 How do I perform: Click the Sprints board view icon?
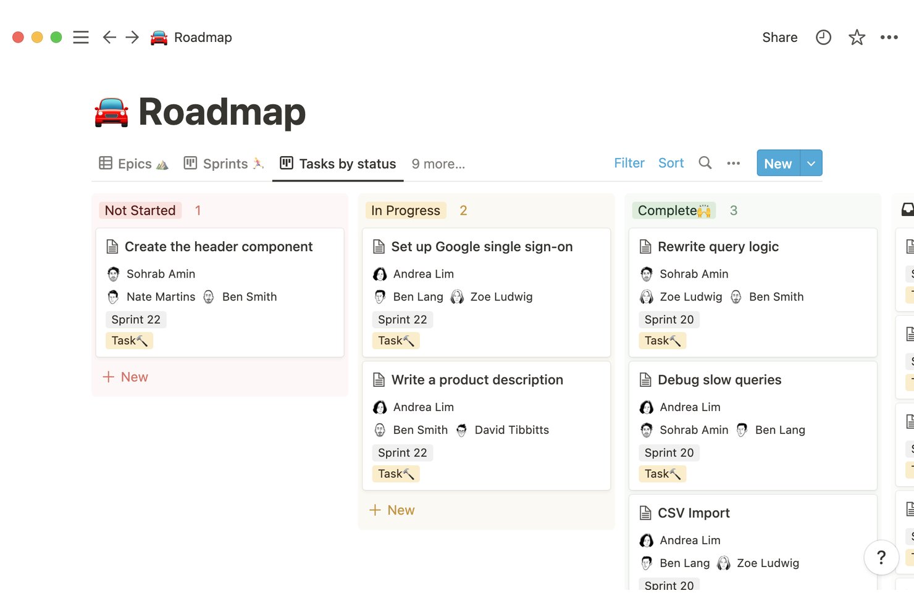point(190,163)
